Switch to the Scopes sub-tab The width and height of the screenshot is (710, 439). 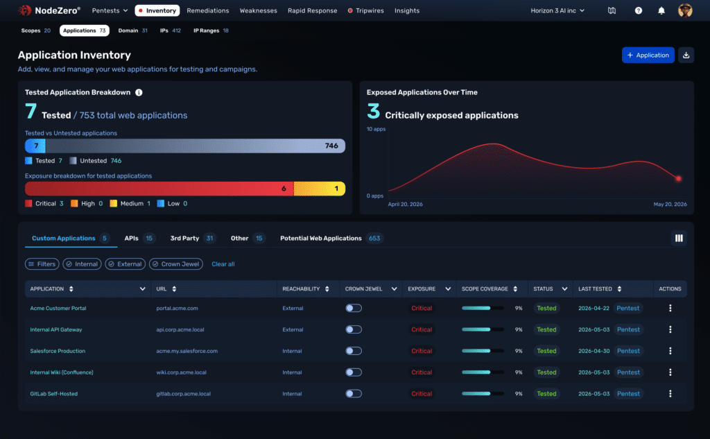[x=36, y=31]
